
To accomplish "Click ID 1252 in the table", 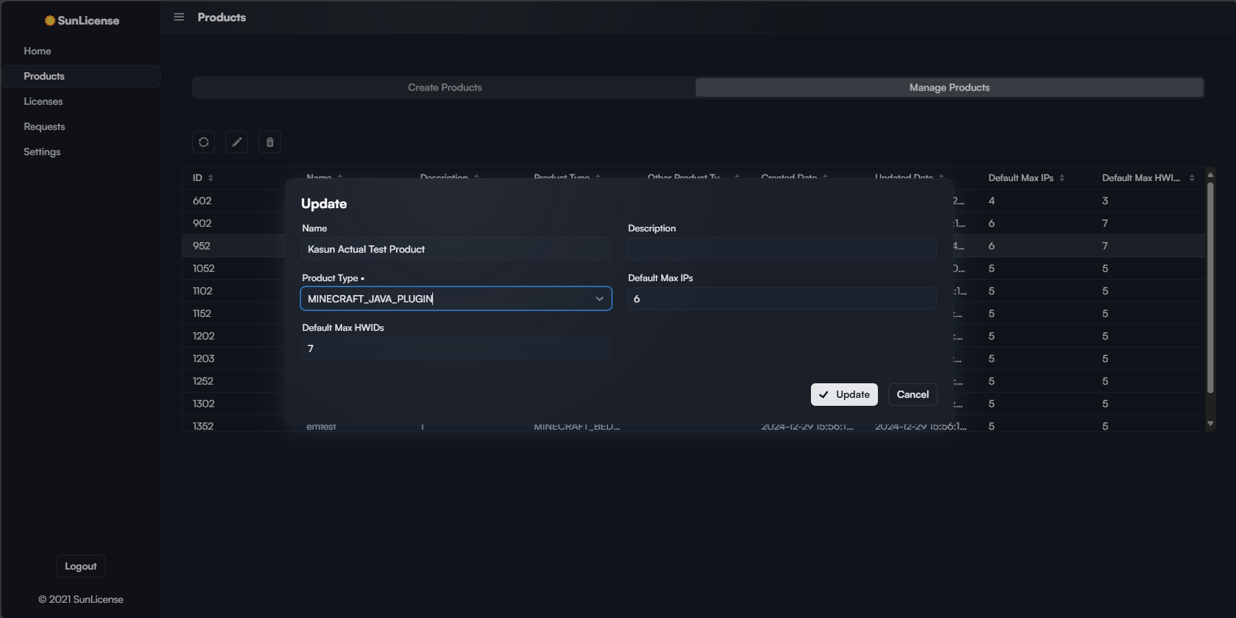I will coord(203,381).
